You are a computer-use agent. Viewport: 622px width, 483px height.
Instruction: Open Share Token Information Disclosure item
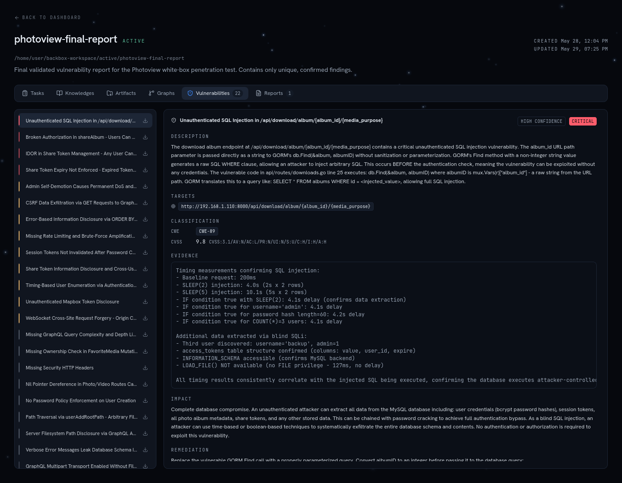(x=85, y=269)
